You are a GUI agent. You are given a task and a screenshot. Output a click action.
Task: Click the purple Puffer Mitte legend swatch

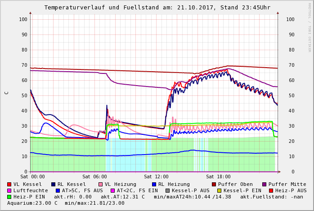[x=265, y=184]
